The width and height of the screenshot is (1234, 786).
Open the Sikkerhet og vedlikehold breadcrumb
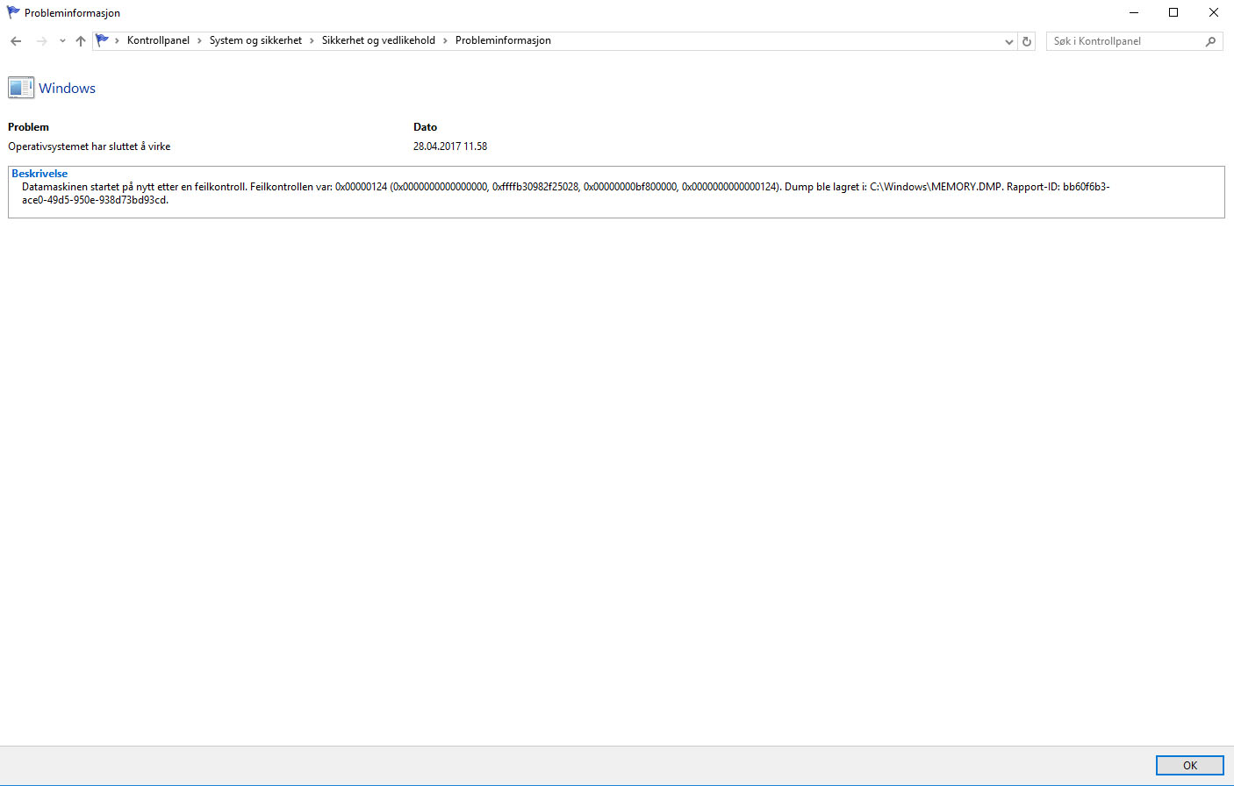pyautogui.click(x=378, y=40)
